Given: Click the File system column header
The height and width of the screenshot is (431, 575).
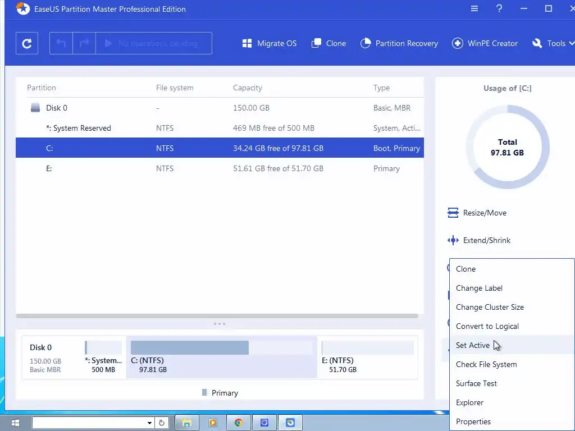Looking at the screenshot, I should point(175,88).
